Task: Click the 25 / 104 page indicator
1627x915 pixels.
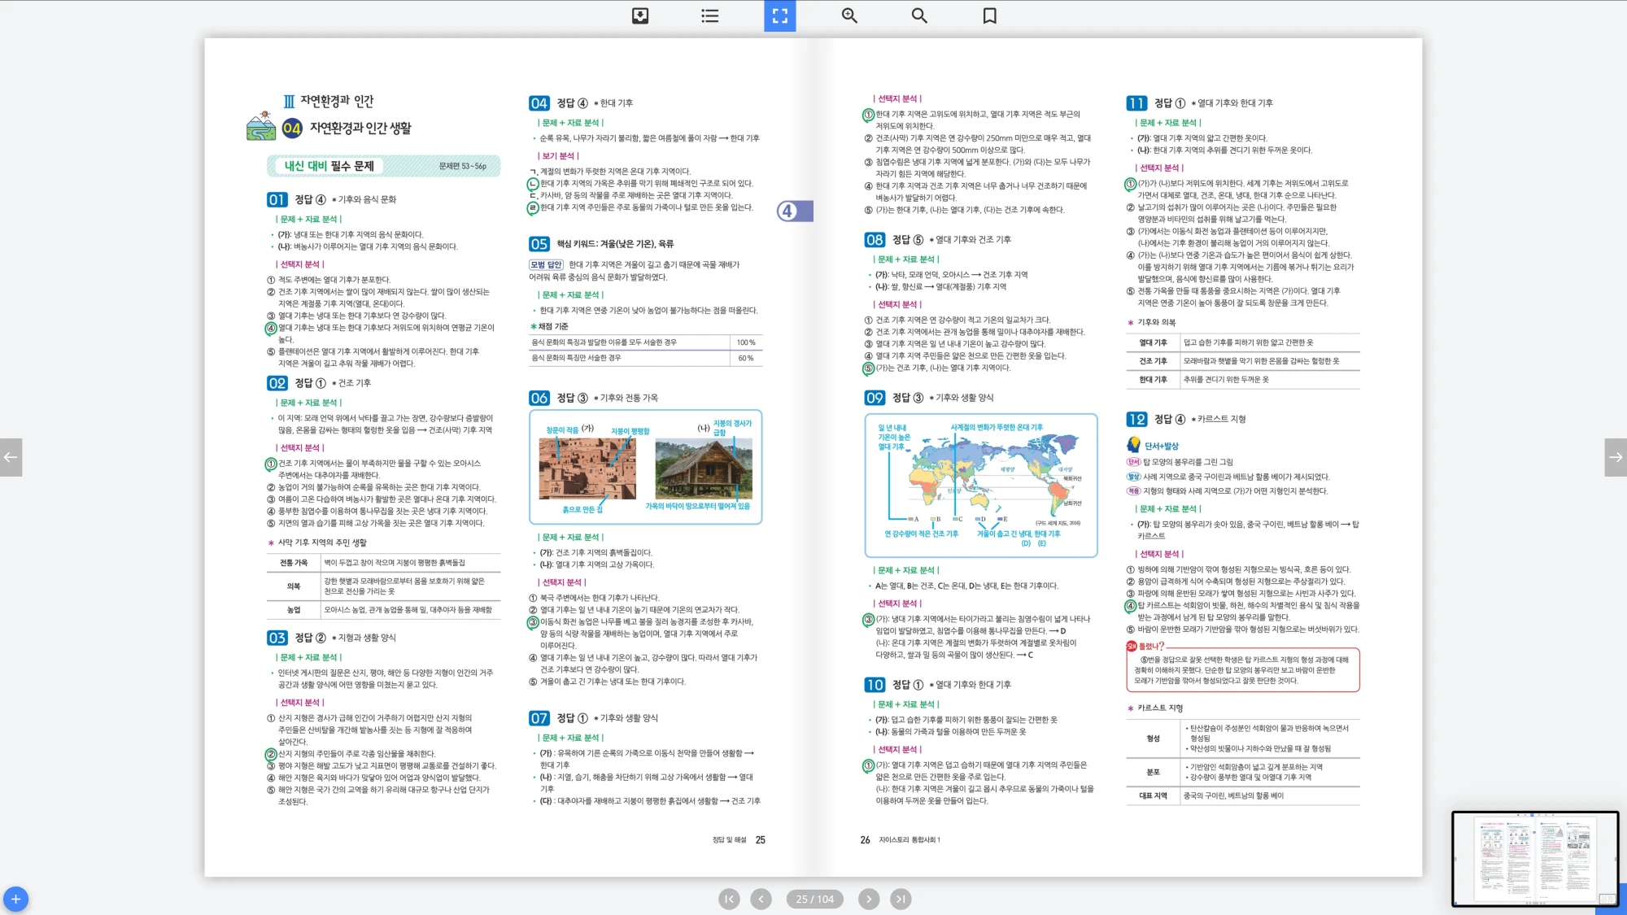Action: [814, 899]
